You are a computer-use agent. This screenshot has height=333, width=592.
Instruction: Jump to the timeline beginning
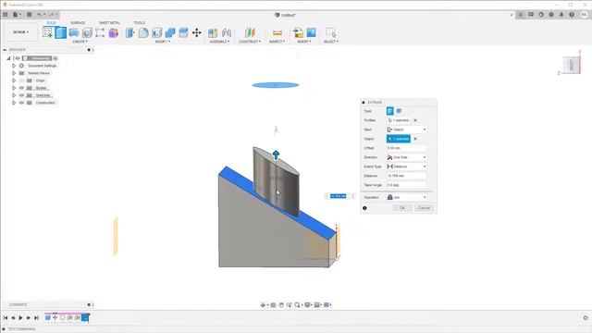click(x=6, y=318)
